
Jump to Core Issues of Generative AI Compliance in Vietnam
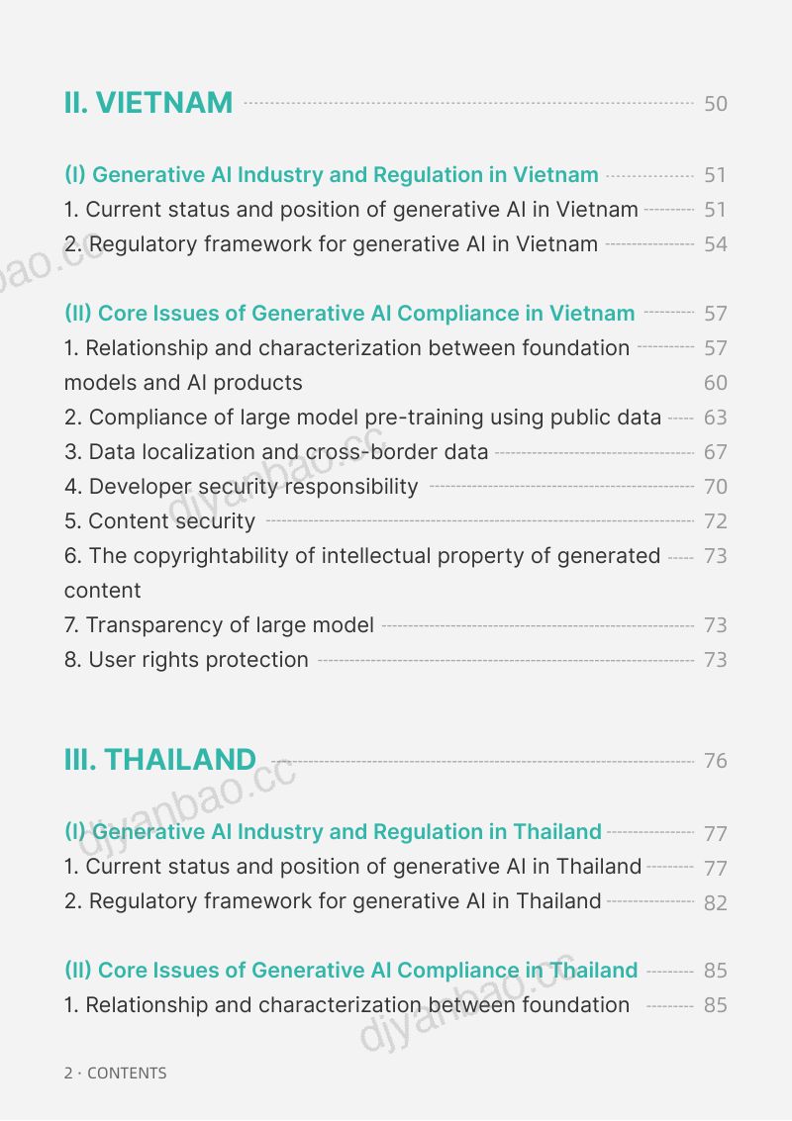tap(349, 313)
